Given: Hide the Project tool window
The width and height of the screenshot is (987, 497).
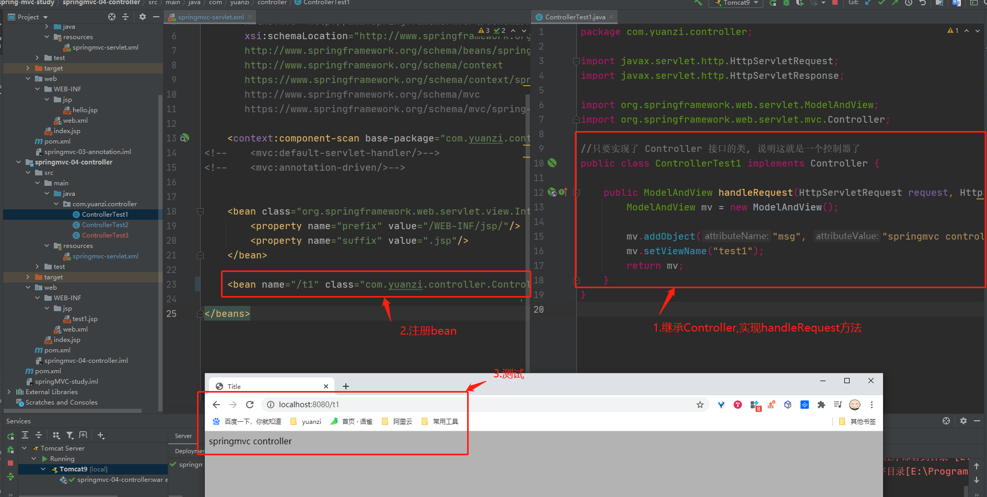Looking at the screenshot, I should pyautogui.click(x=156, y=17).
